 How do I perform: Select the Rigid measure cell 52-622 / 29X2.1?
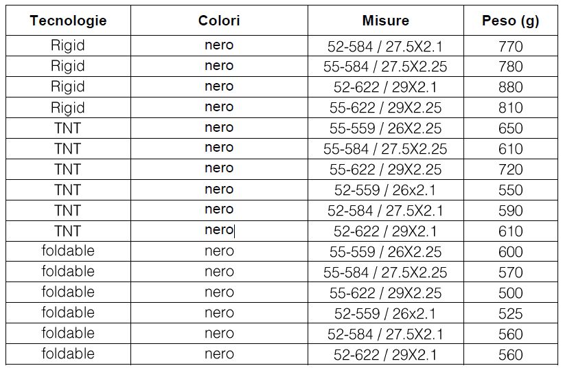click(386, 87)
